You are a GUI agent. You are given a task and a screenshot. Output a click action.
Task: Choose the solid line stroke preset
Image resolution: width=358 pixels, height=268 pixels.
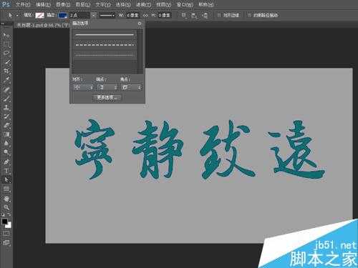coord(105,35)
